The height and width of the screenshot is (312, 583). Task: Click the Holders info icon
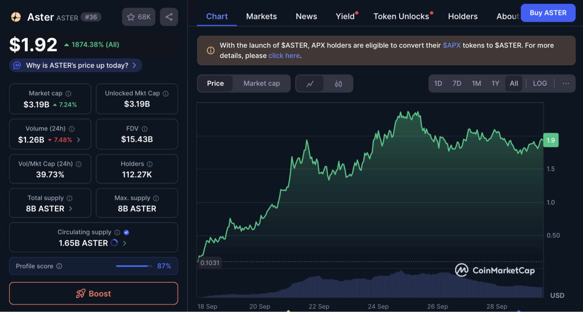click(x=150, y=164)
